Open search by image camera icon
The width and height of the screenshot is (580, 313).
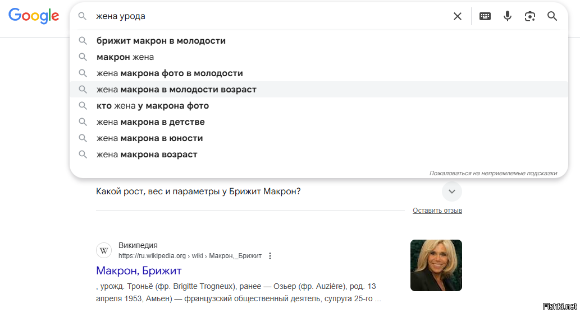[530, 16]
